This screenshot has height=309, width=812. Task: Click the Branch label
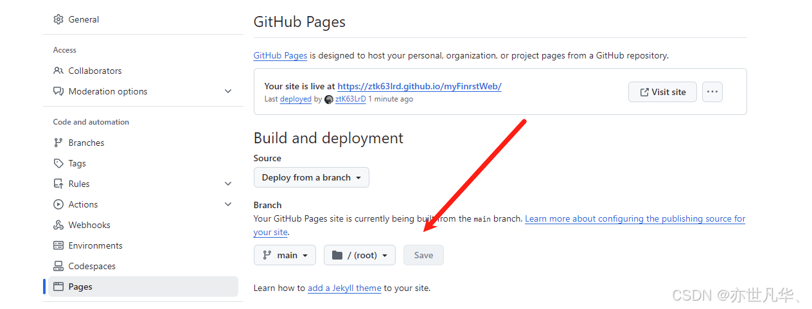tap(268, 205)
